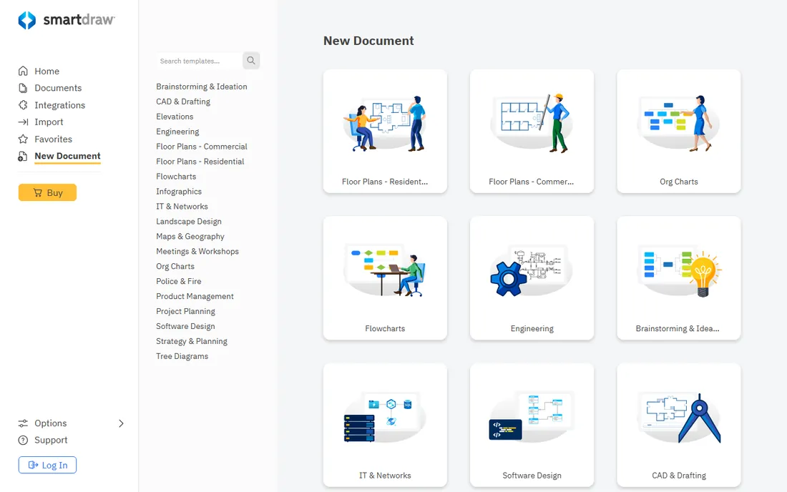Click the yellow Buy button
This screenshot has width=787, height=492.
(x=47, y=192)
